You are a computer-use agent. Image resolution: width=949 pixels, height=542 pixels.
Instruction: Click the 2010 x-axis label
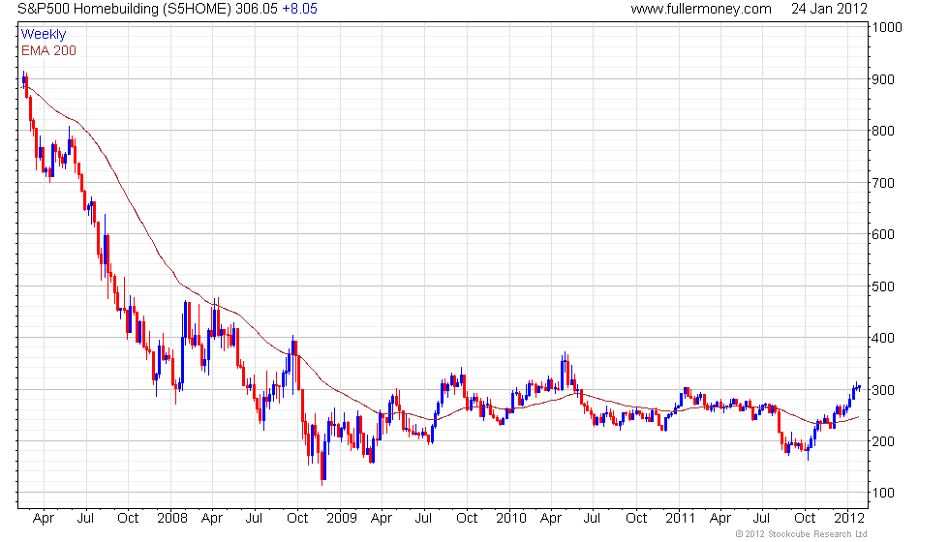point(511,519)
